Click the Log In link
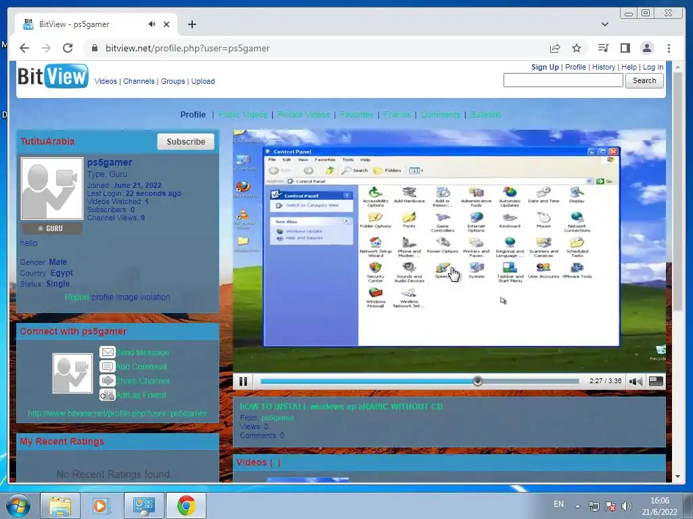 pyautogui.click(x=653, y=67)
